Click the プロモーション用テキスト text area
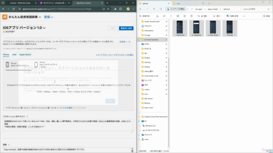273x153 pixels. [x=68, y=125]
